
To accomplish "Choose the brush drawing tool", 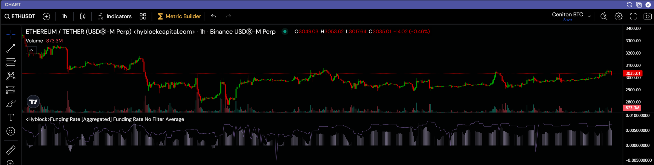I will coord(11,104).
